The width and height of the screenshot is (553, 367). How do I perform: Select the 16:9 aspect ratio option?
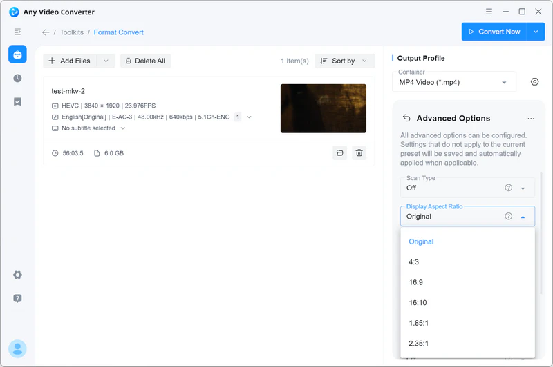point(468,282)
